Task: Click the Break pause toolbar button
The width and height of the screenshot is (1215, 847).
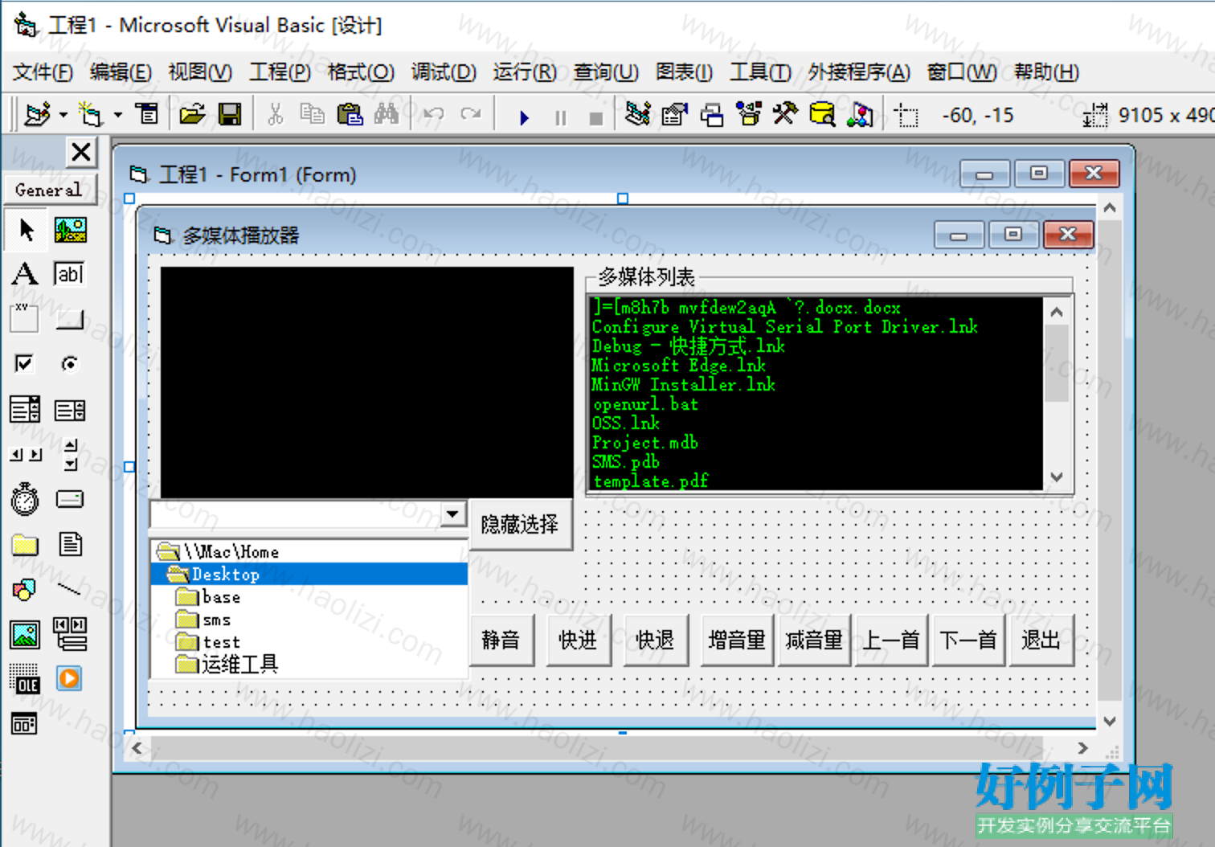Action: [x=561, y=117]
